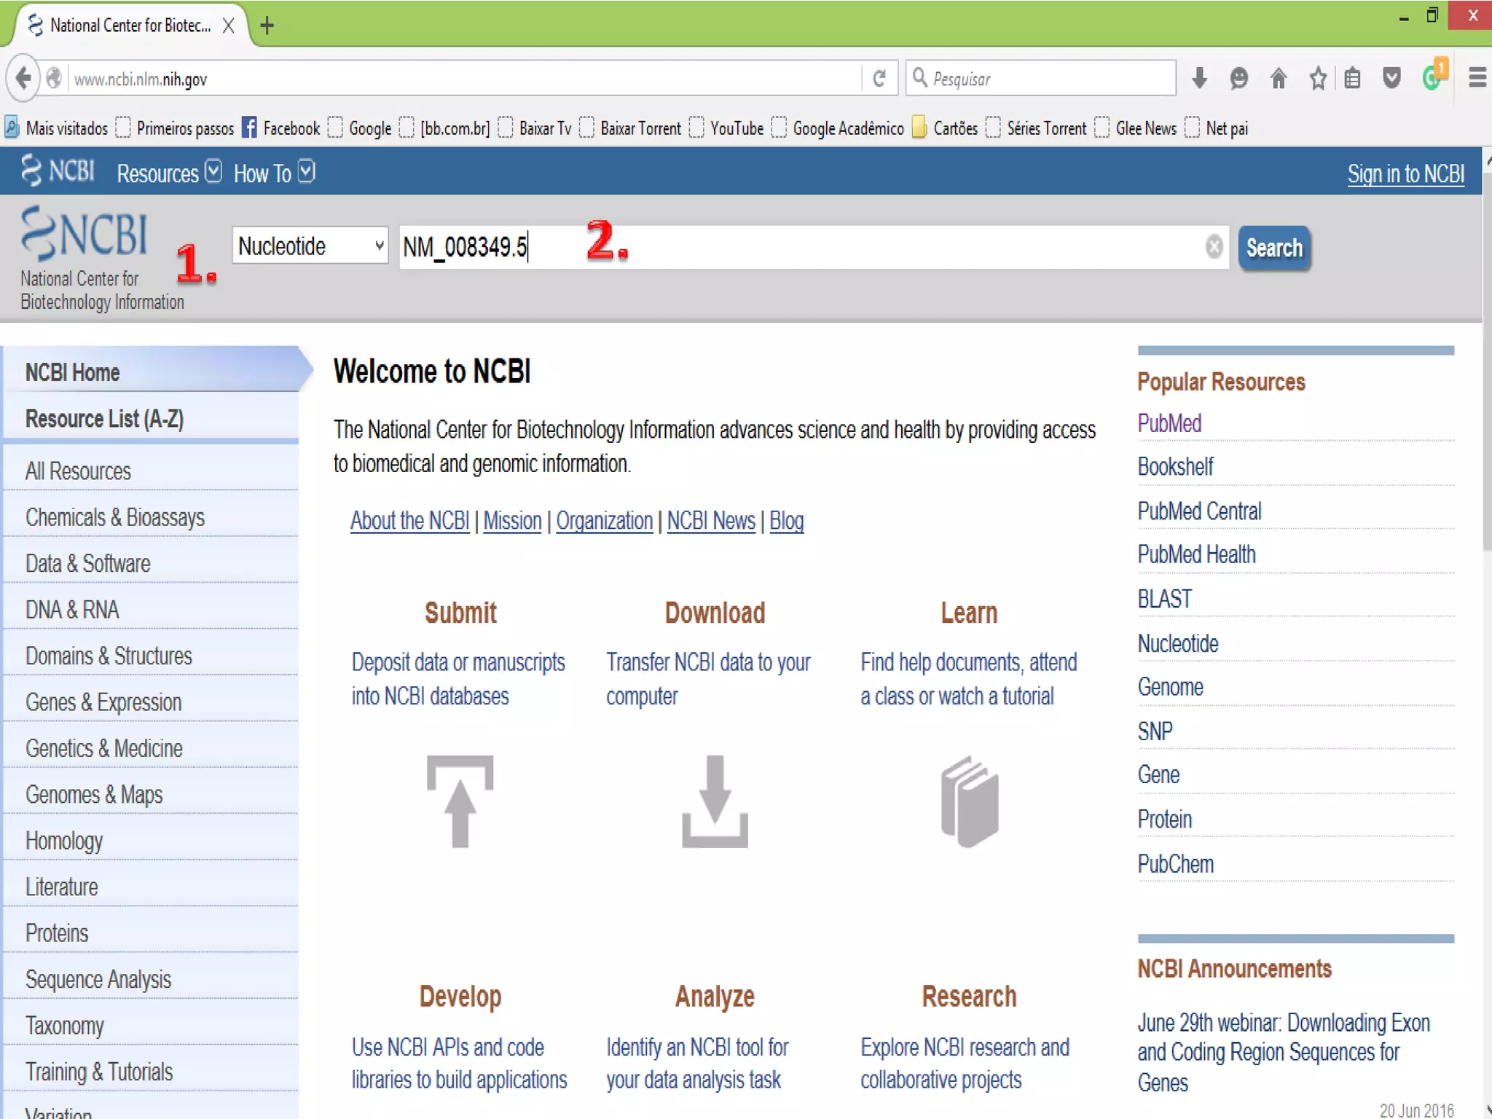This screenshot has height=1119, width=1492.
Task: Expand the How To menu
Action: click(274, 173)
